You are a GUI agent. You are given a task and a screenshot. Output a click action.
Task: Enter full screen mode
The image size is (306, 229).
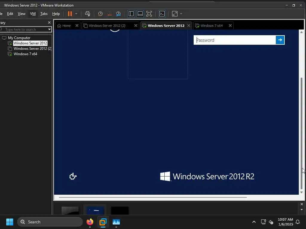[x=149, y=14]
